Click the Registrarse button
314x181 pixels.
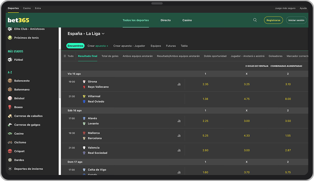point(274,20)
